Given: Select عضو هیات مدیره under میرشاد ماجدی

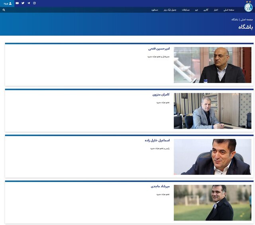Looking at the screenshot, I should coord(163,194).
